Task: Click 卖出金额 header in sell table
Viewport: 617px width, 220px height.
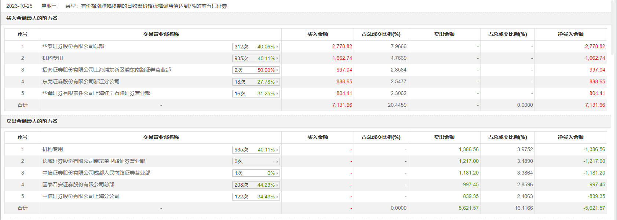Action: point(444,137)
